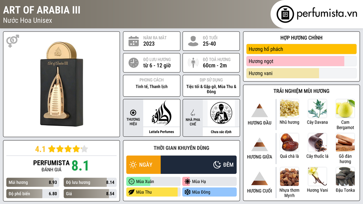The height and width of the screenshot is (204, 363).
Task: Click the ART OF ARABIA III title
Action: pos(42,10)
